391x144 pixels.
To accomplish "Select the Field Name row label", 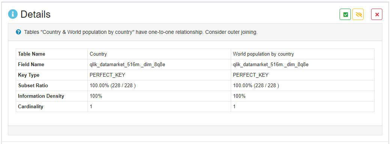I will 31,65.
